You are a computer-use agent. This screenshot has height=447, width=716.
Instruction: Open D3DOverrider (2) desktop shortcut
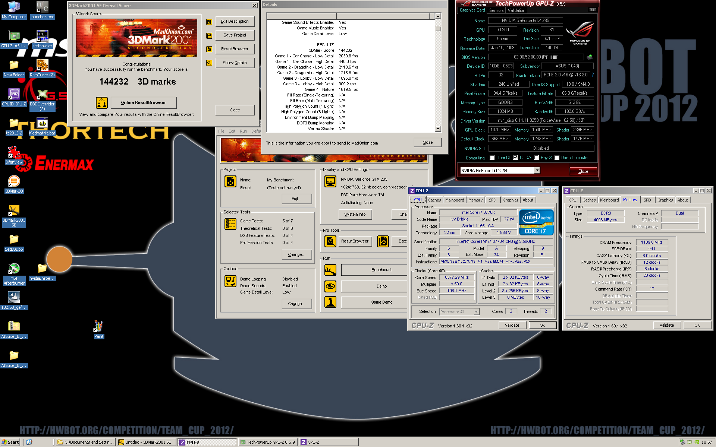coord(42,100)
